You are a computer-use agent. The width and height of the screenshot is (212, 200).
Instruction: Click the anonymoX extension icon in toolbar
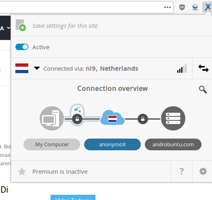pos(208,7)
